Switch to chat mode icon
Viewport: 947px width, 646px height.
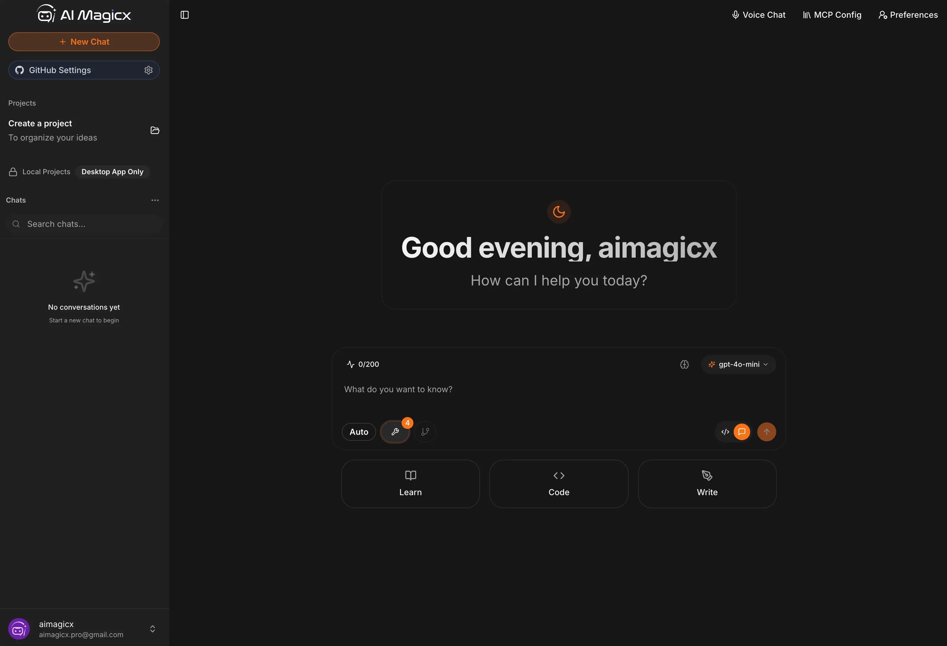[x=742, y=432]
